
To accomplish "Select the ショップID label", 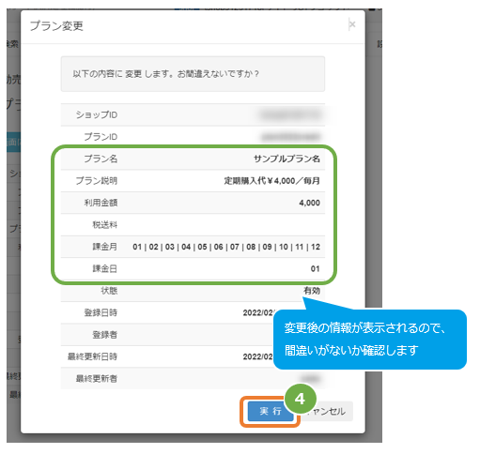I will (97, 114).
